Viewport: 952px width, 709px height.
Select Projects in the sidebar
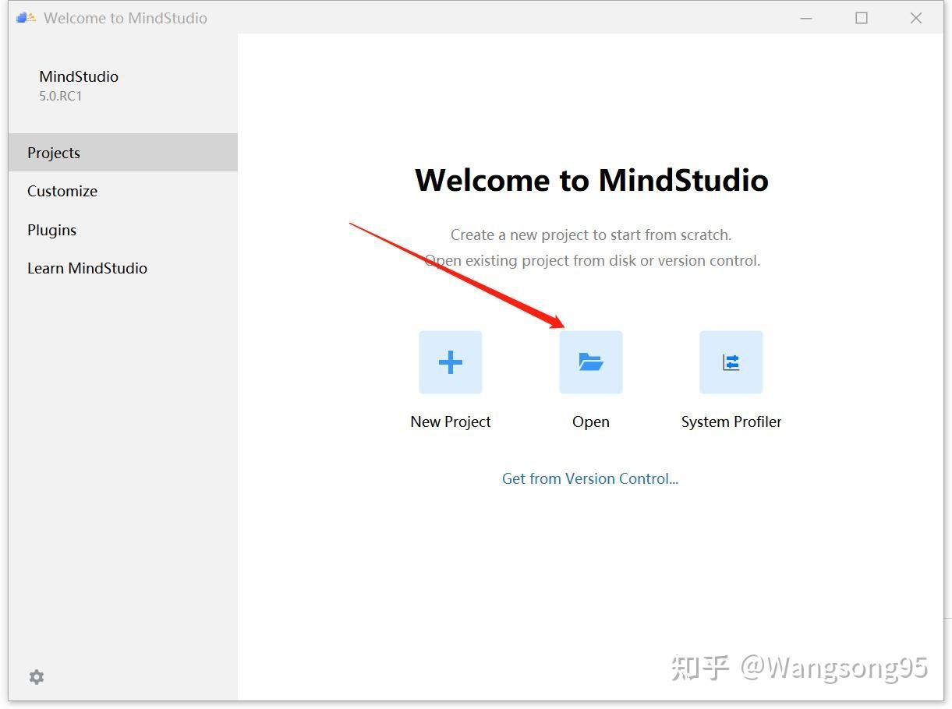[x=53, y=152]
